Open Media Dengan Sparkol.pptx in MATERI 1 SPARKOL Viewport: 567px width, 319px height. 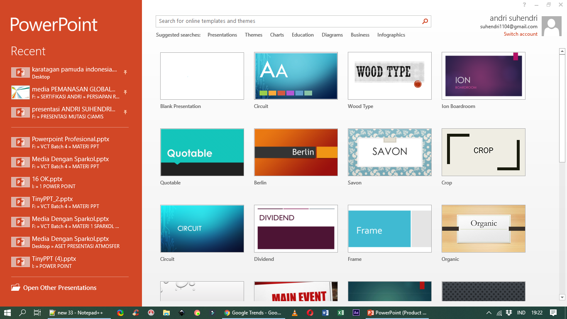pyautogui.click(x=69, y=222)
